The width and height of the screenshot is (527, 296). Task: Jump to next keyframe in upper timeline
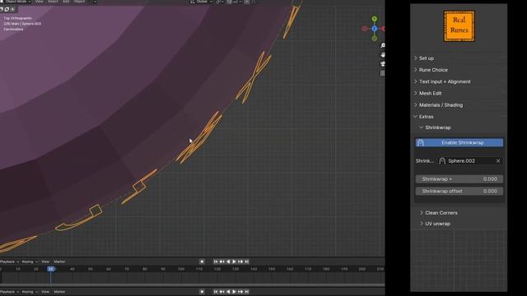(x=240, y=261)
